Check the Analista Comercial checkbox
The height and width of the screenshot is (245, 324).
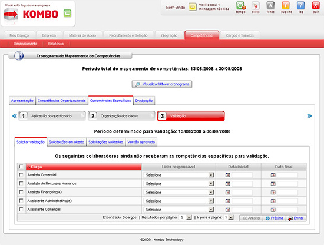point(21,175)
